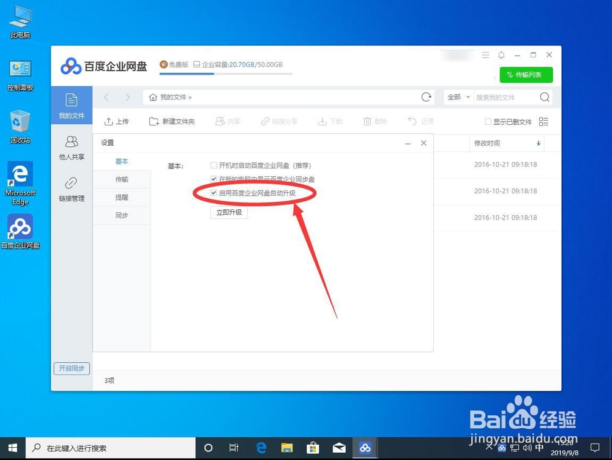Navigate forward with the right arrow
Image resolution: width=612 pixels, height=460 pixels.
pyautogui.click(x=128, y=97)
